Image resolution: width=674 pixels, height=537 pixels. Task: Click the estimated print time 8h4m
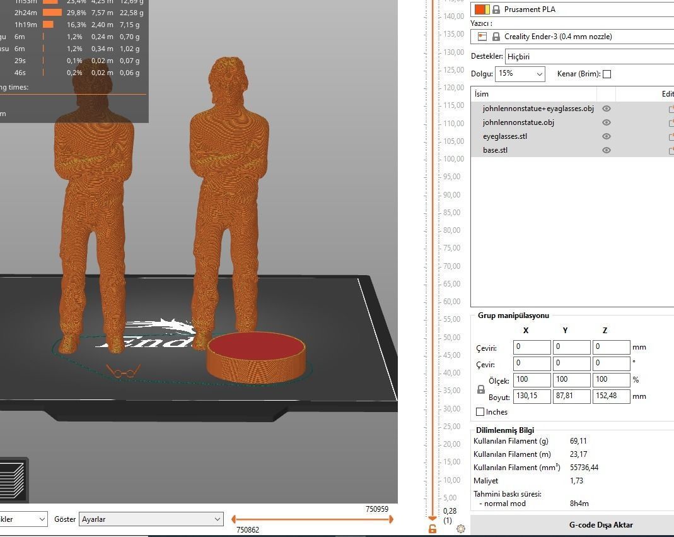(579, 504)
